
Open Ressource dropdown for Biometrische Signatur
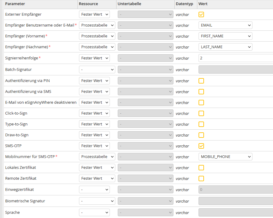(97, 201)
